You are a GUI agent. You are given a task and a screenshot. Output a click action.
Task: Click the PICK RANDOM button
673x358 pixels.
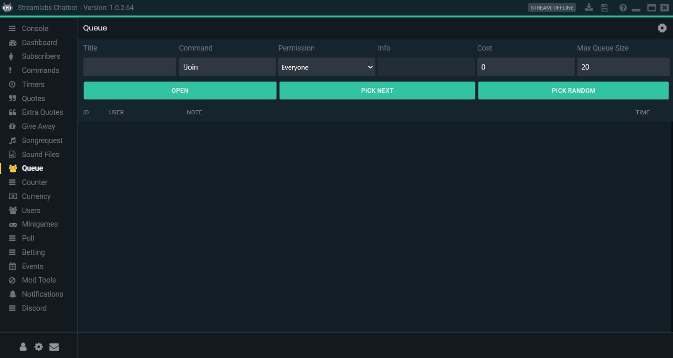(x=573, y=90)
